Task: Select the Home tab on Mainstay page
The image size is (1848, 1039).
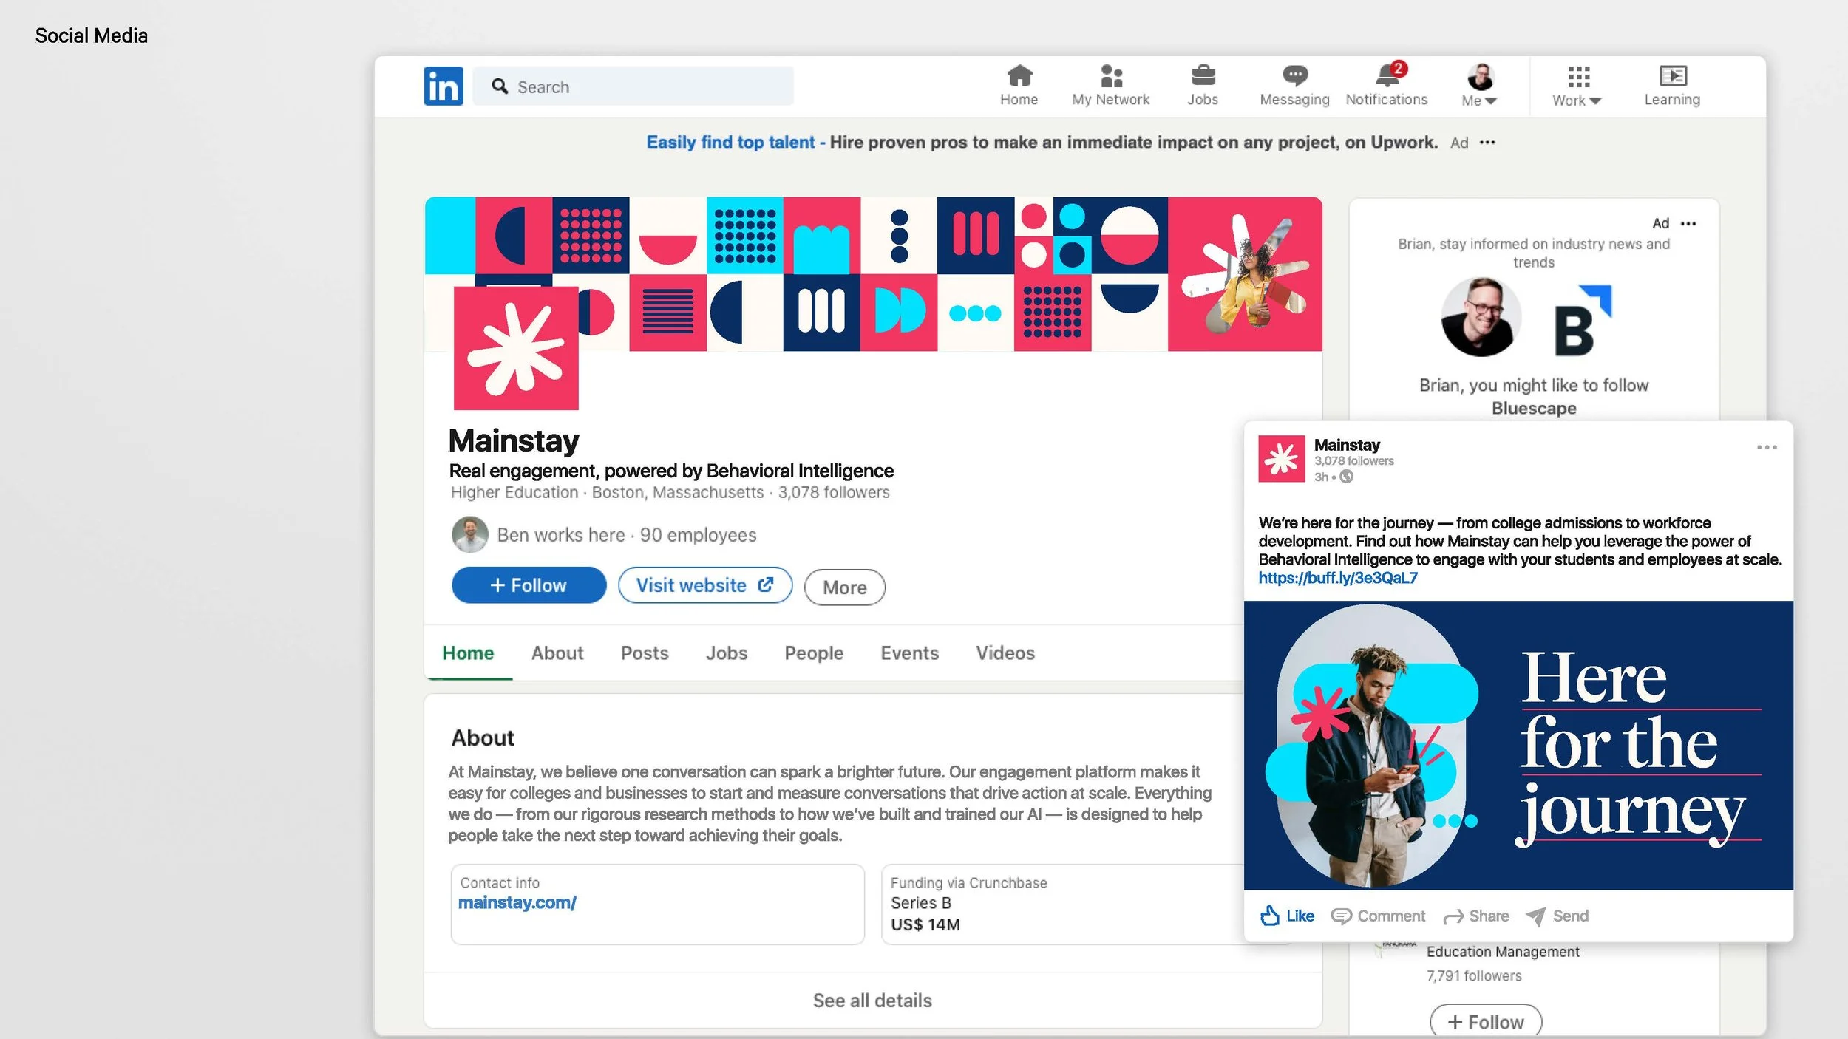Action: (x=468, y=653)
